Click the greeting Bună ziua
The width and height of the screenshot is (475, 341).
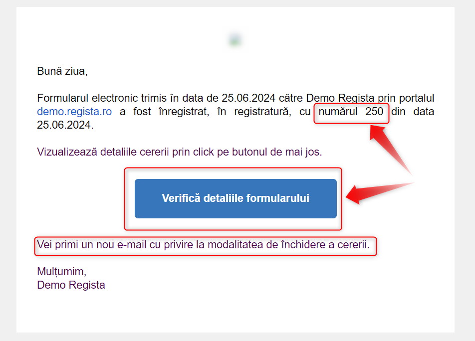[x=62, y=71]
